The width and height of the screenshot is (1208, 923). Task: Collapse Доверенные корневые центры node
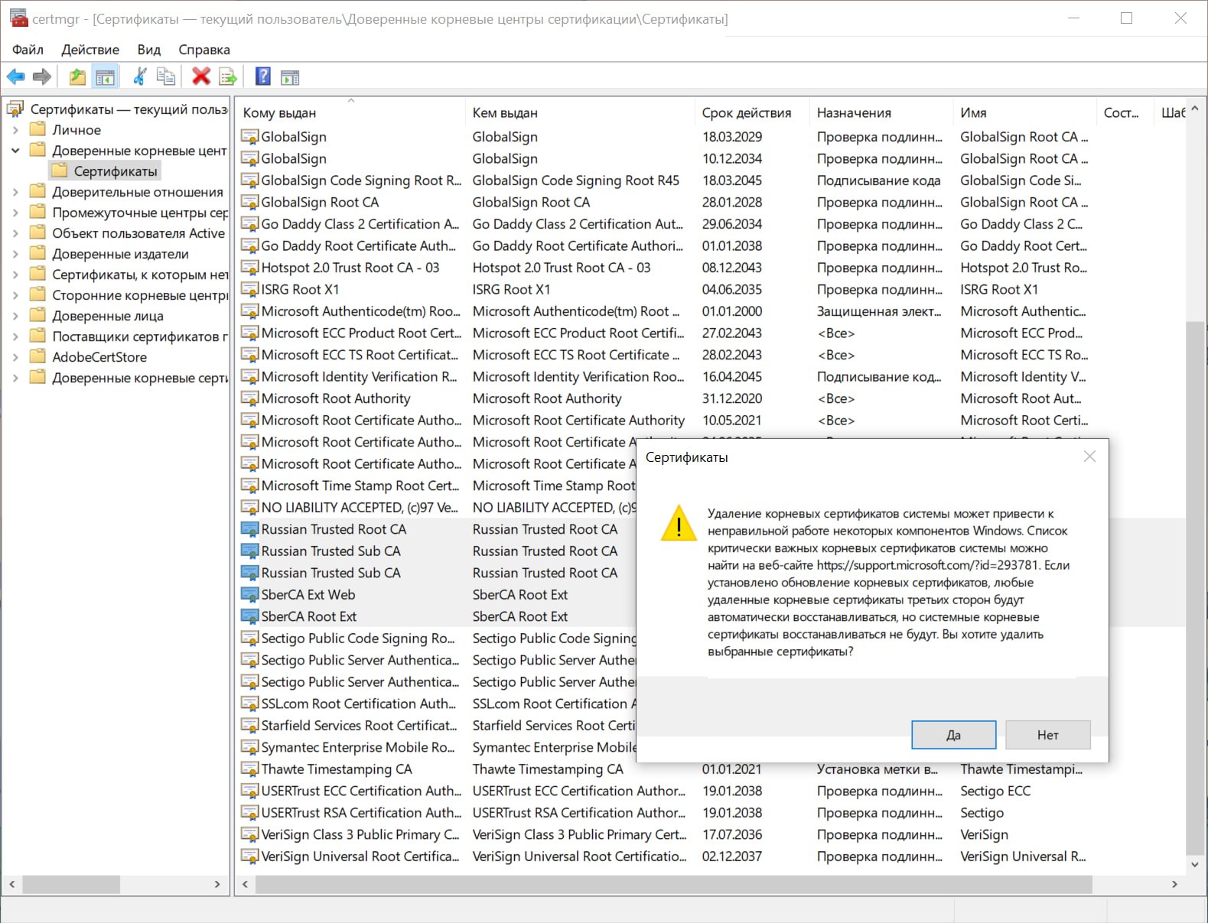pos(15,151)
